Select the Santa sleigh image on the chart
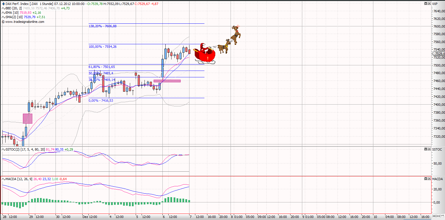This screenshot has width=445, height=220. [x=205, y=53]
